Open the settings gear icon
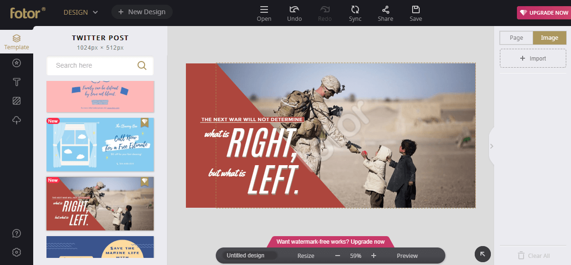Viewport: 571px width, 265px height. click(x=17, y=252)
